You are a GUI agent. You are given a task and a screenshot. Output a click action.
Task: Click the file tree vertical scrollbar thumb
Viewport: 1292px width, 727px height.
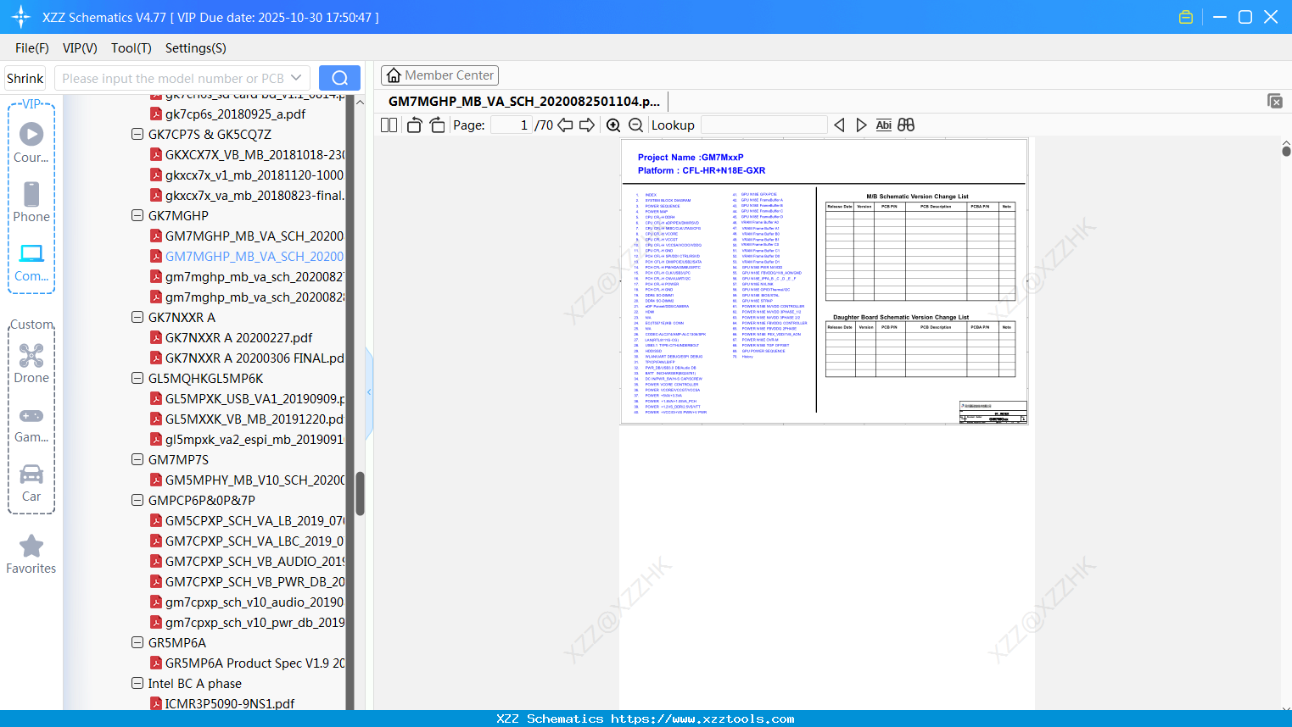(360, 493)
